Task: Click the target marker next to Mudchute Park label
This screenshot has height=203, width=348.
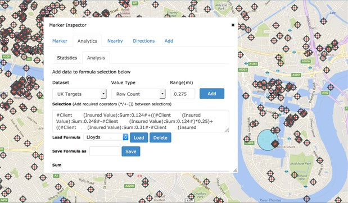Action: (x=320, y=161)
